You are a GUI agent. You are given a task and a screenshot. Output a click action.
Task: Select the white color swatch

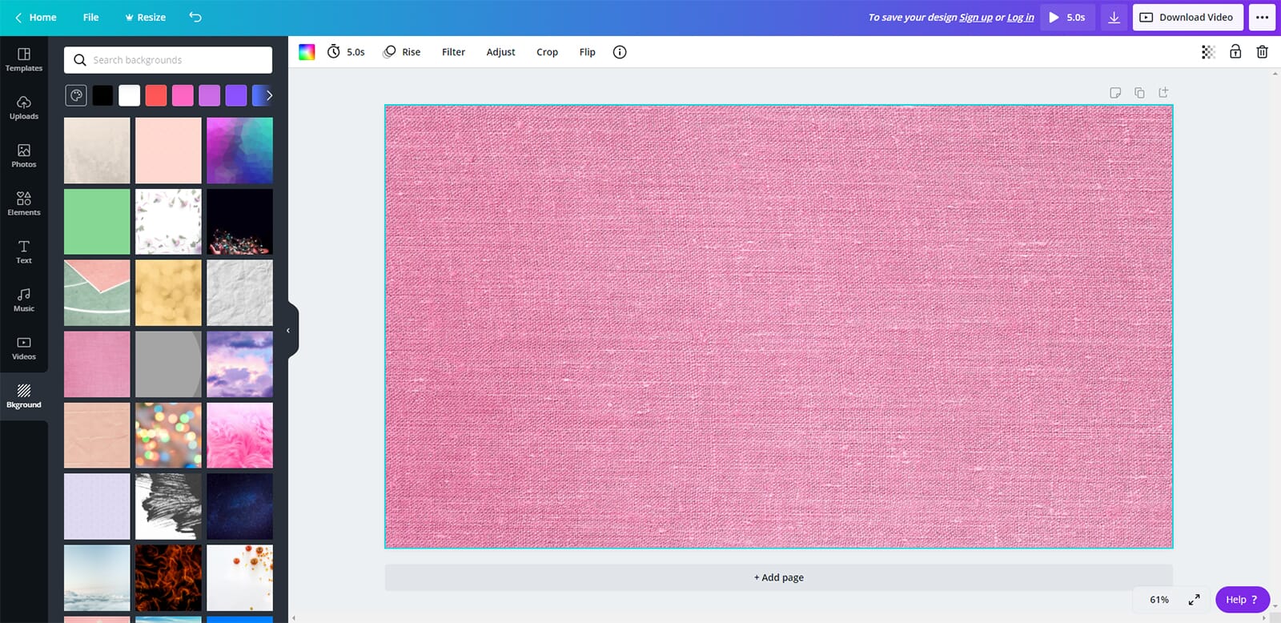[129, 96]
